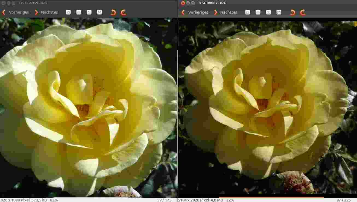Go to next image in DSC00087.JPG window

[x=226, y=12]
